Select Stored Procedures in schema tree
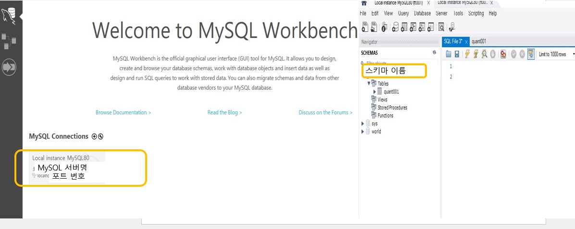The image size is (575, 229). pos(392,108)
